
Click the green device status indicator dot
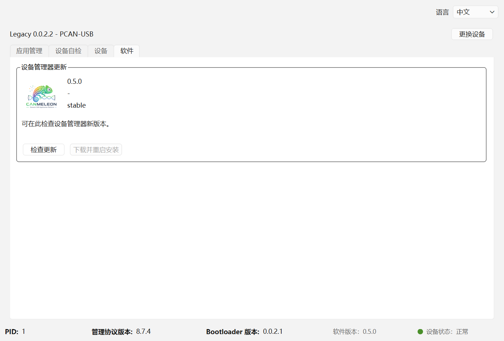(x=420, y=332)
